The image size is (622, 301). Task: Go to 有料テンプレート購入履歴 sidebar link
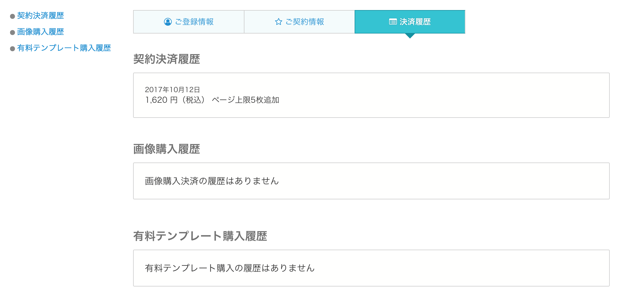[x=64, y=48]
